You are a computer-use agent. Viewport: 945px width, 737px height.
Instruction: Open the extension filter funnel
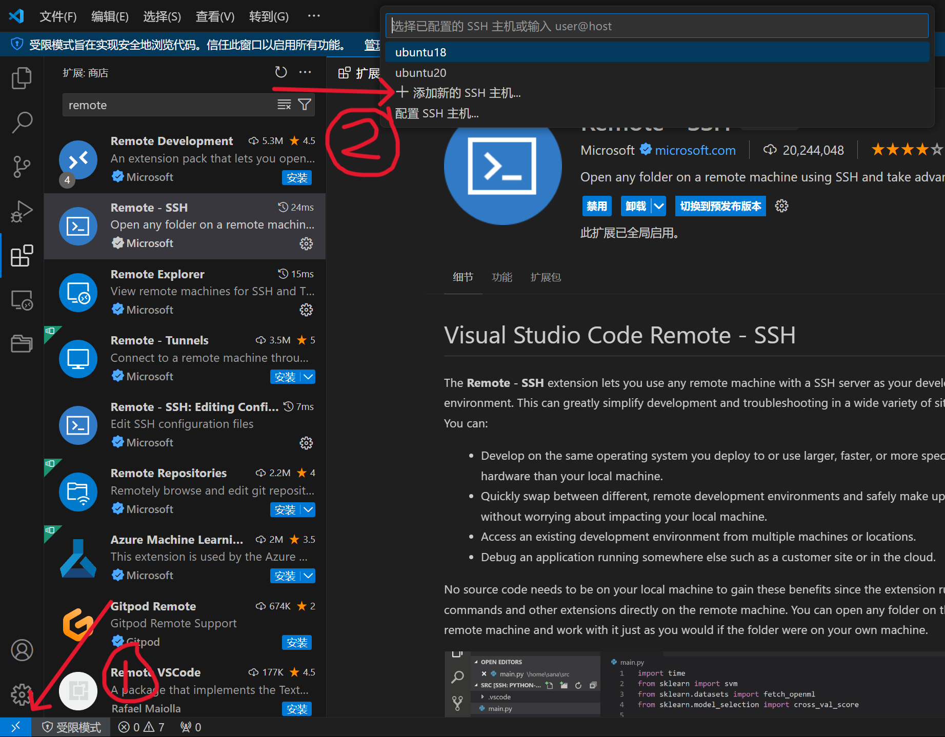(x=305, y=105)
